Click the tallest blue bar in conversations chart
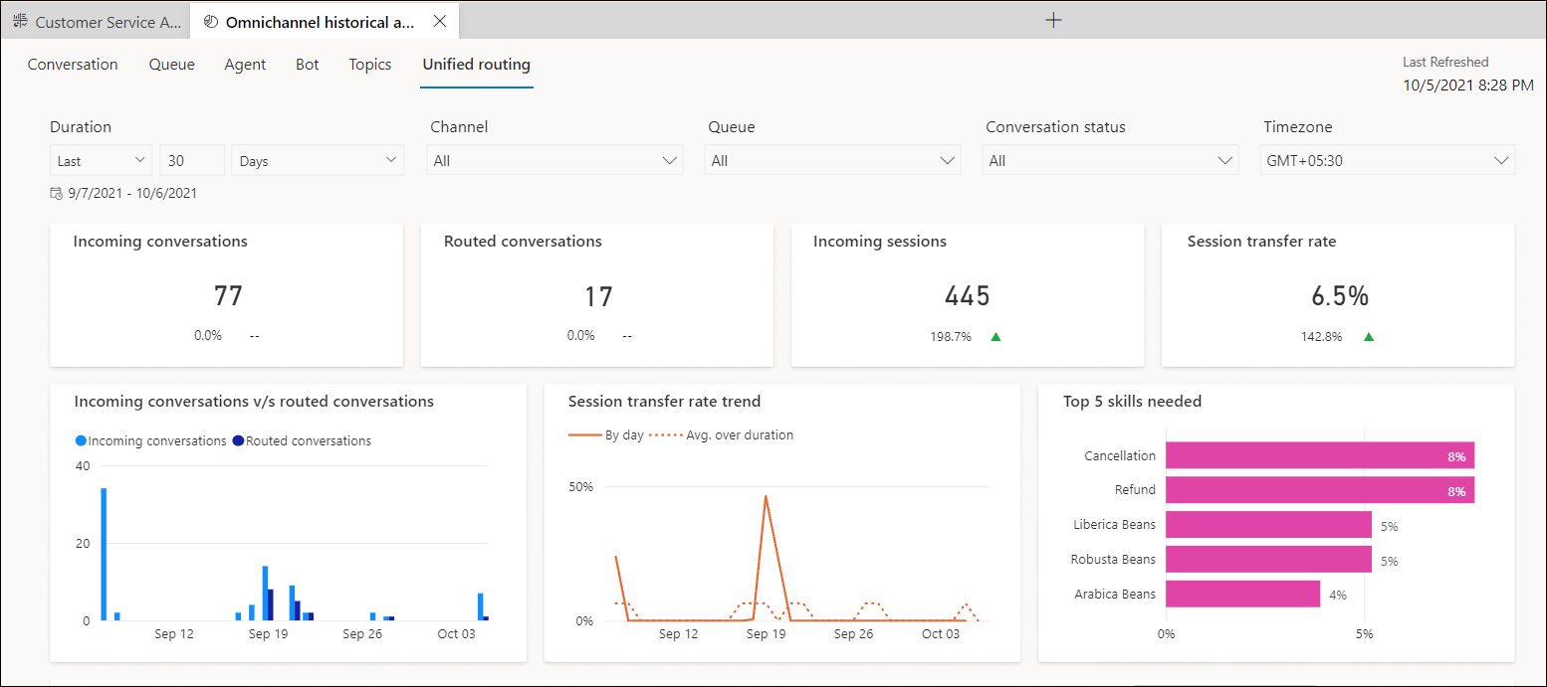This screenshot has width=1547, height=687. tap(104, 554)
